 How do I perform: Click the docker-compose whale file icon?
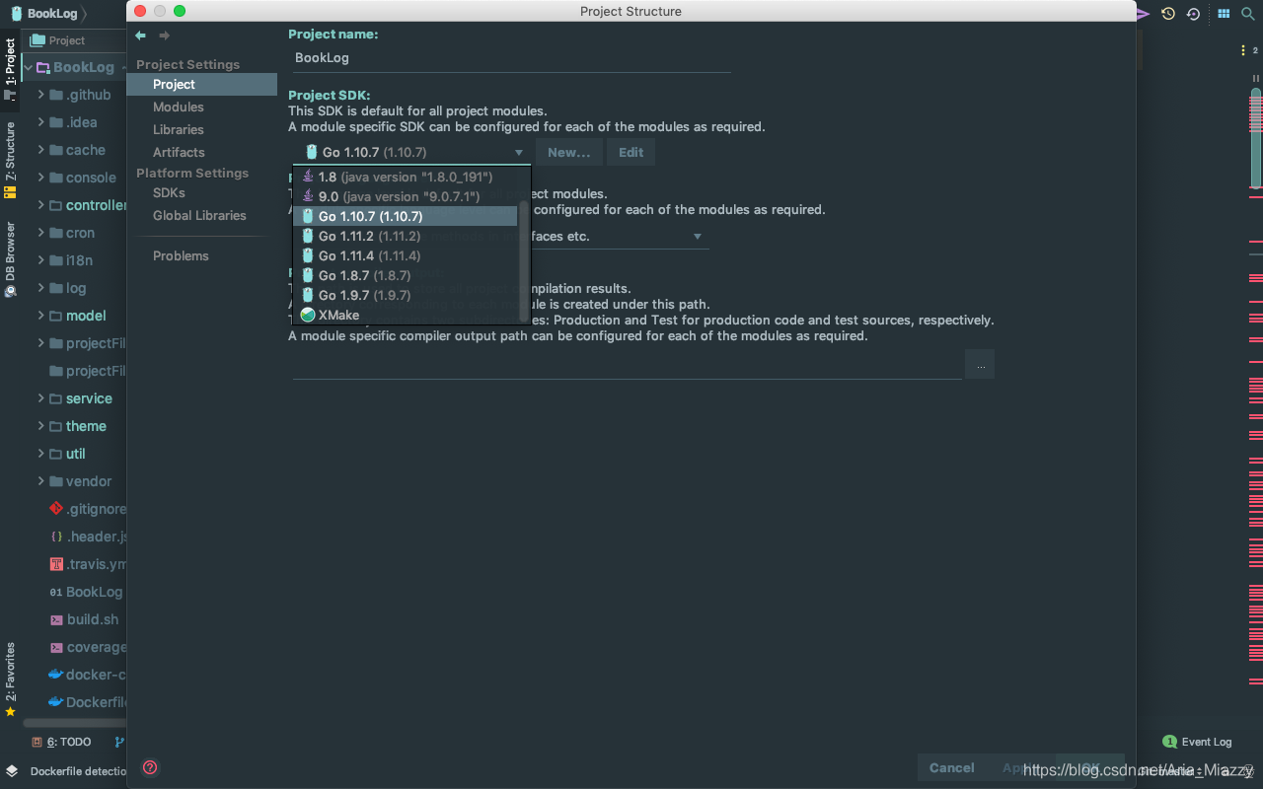[x=56, y=675]
